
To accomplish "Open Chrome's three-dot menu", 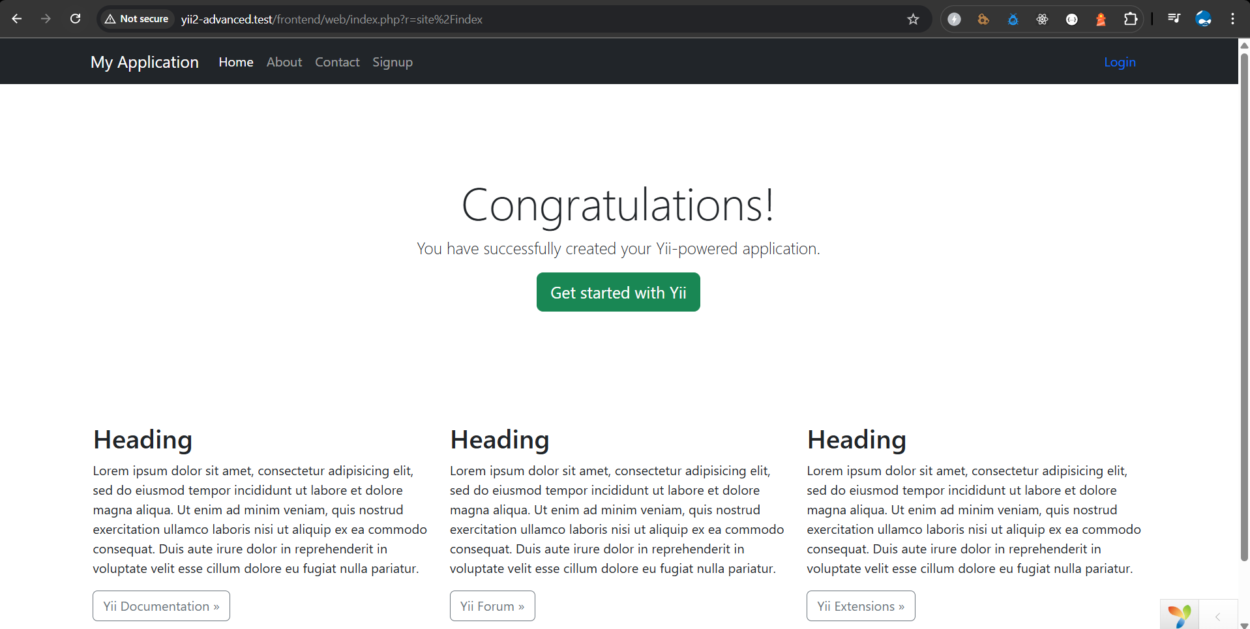I will (1232, 19).
